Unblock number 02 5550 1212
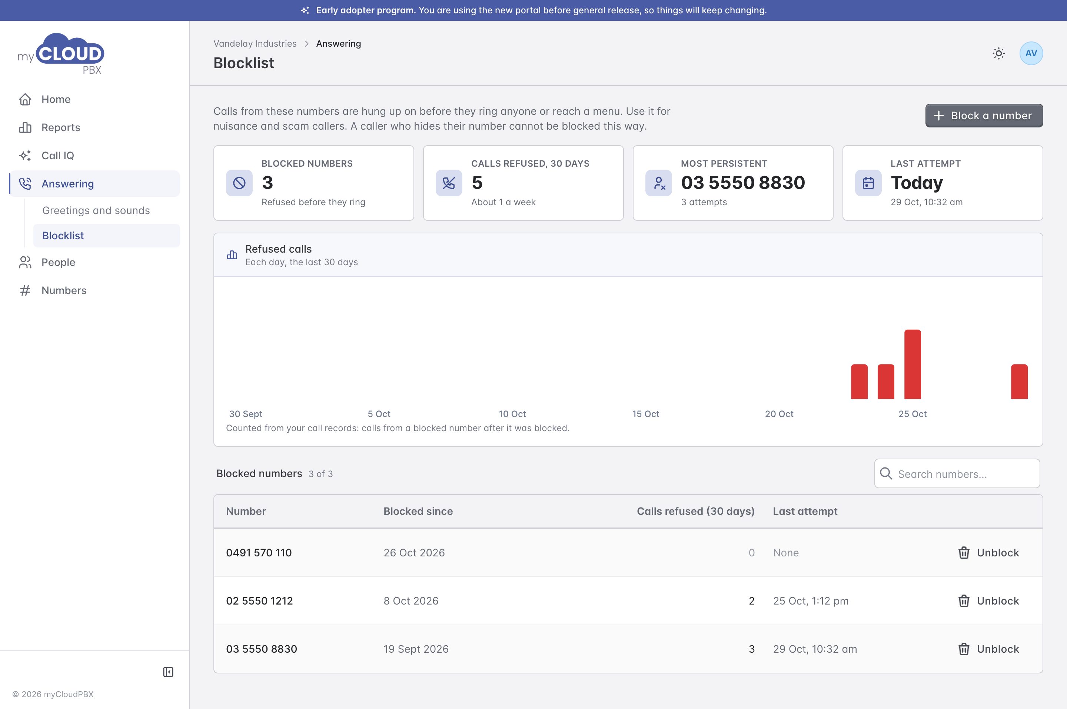This screenshot has width=1067, height=709. click(989, 601)
